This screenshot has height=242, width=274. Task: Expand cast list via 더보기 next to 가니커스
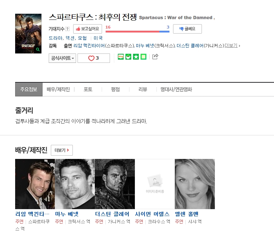[231, 46]
